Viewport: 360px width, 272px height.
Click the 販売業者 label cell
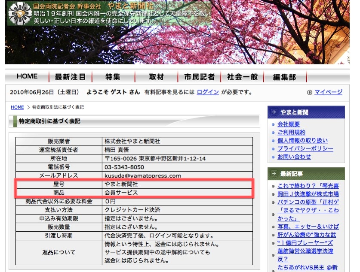[59, 141]
